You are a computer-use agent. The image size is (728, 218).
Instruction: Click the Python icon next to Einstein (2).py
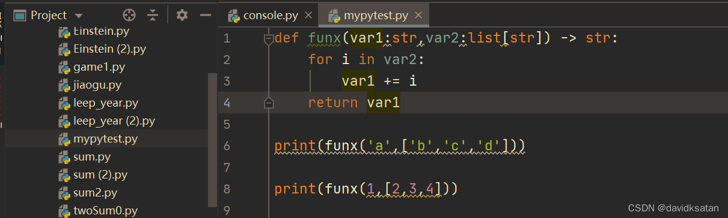coord(64,49)
